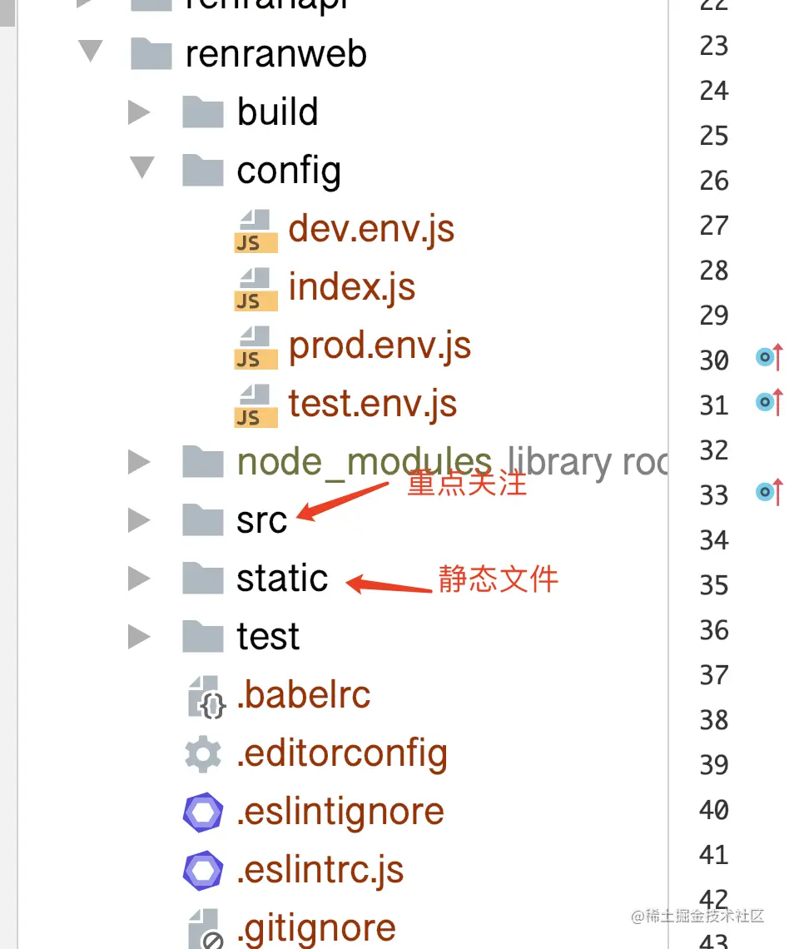Viewport: 789px width, 949px height.
Task: Collapse the config folder
Action: [141, 169]
